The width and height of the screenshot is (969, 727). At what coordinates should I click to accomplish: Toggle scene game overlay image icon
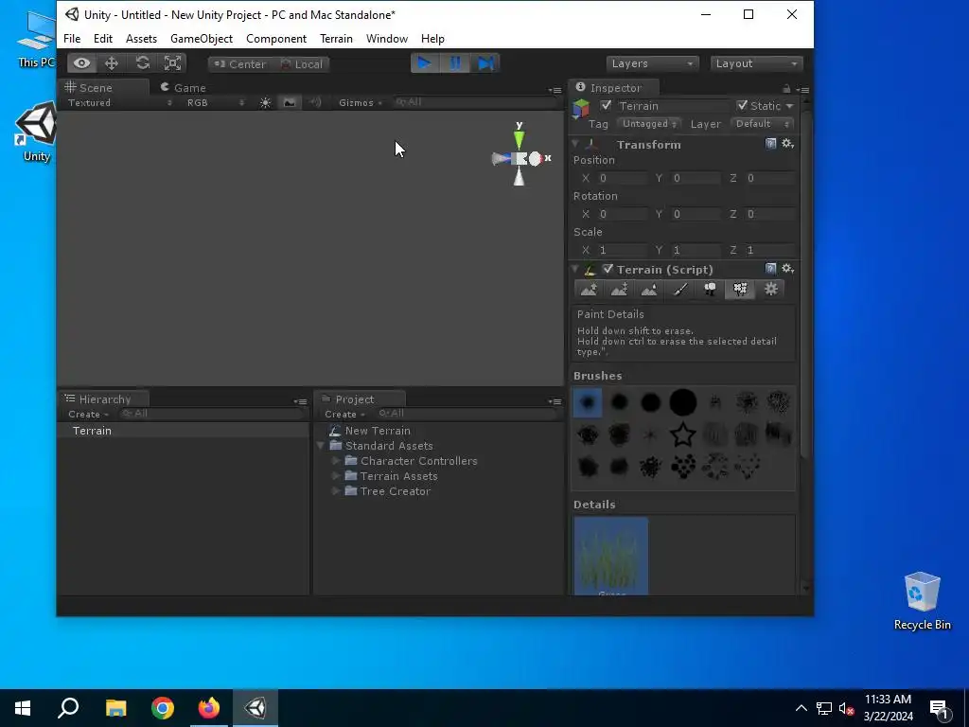[x=290, y=102]
